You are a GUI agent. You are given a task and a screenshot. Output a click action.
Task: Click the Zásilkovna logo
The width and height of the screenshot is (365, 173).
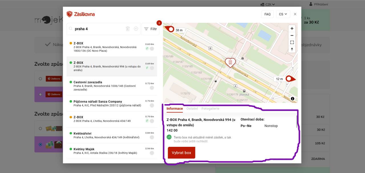[81, 14]
